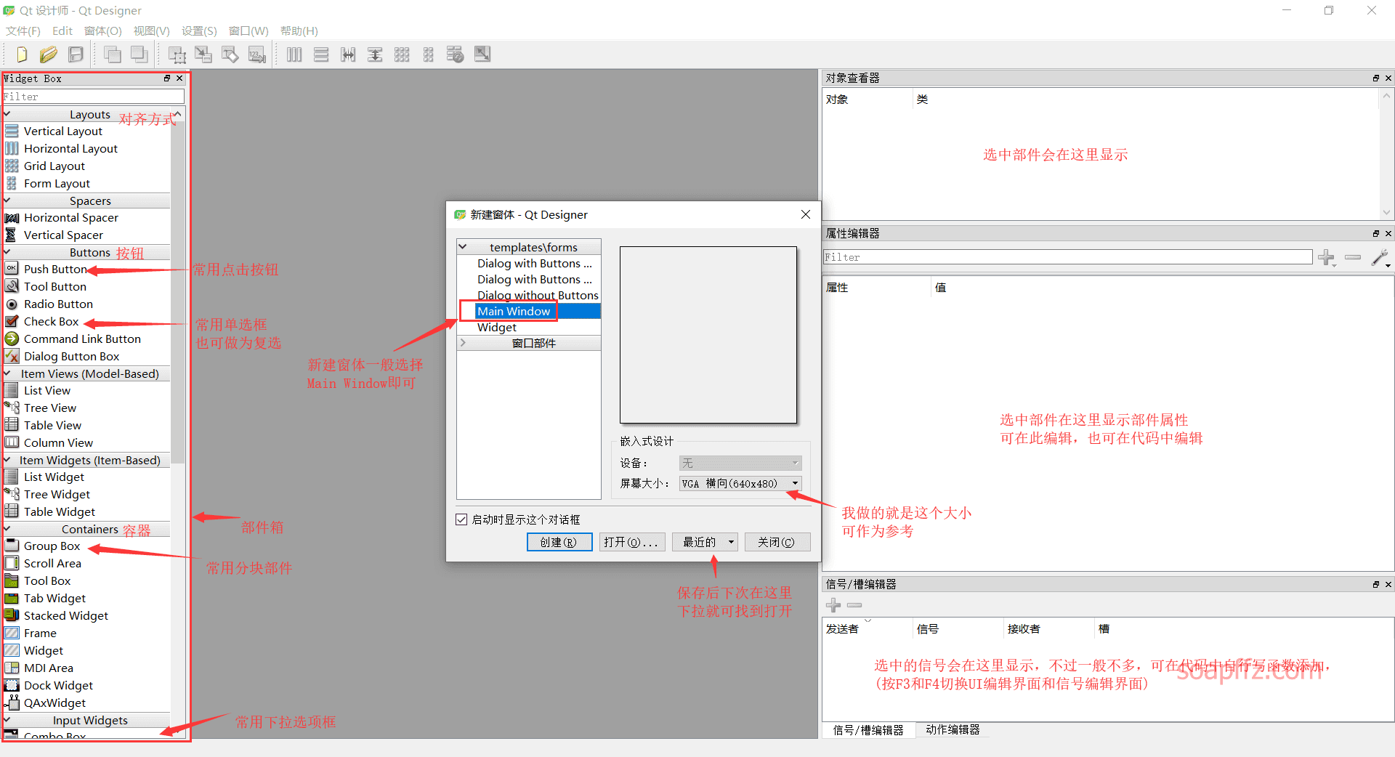
Task: Select the Edit Widgets mode icon
Action: [x=177, y=54]
